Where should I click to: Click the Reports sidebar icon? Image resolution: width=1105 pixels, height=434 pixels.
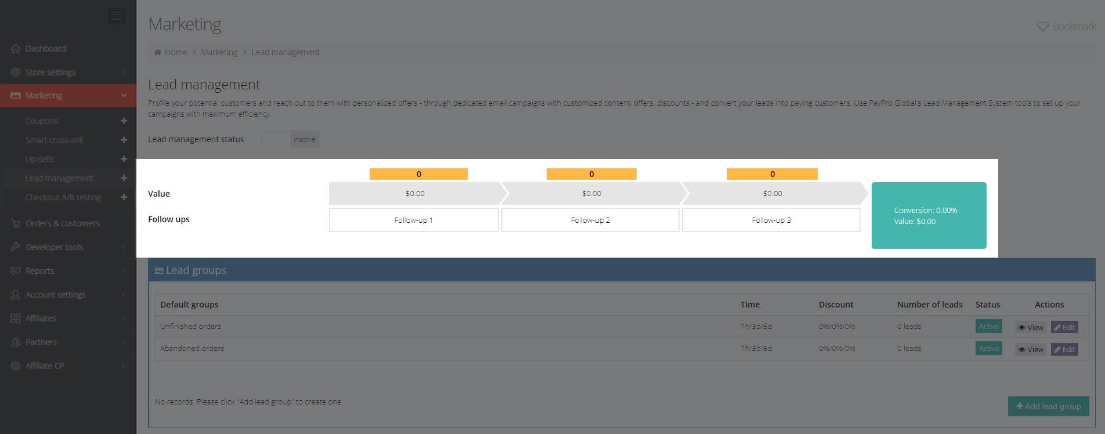point(16,271)
